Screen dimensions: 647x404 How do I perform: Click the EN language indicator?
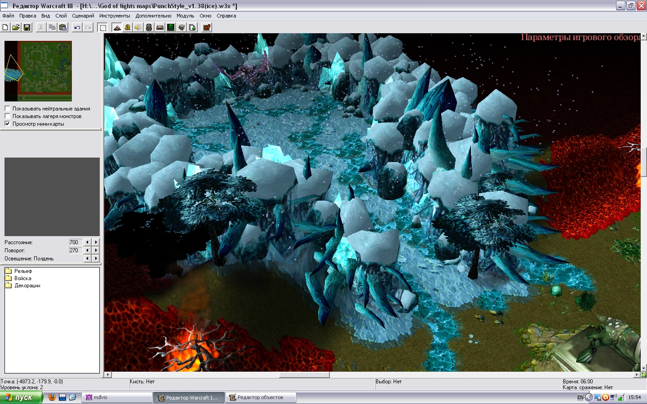point(580,397)
